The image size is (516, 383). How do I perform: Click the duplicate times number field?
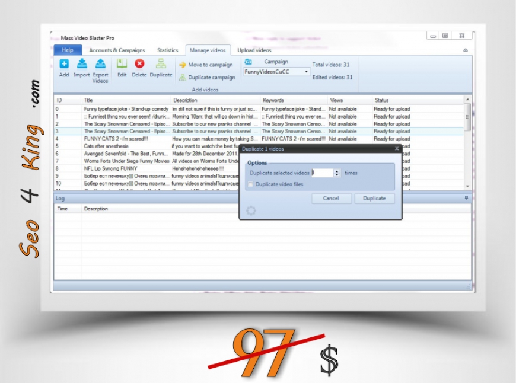click(x=323, y=173)
